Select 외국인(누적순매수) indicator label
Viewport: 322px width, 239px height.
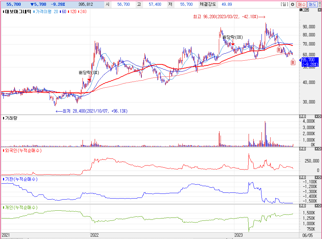[23, 151]
